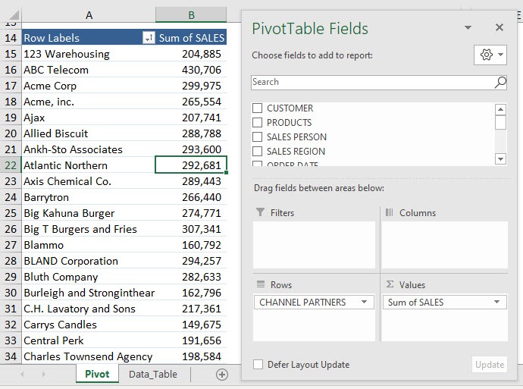Select cell 'Central Perk'

tap(89, 340)
